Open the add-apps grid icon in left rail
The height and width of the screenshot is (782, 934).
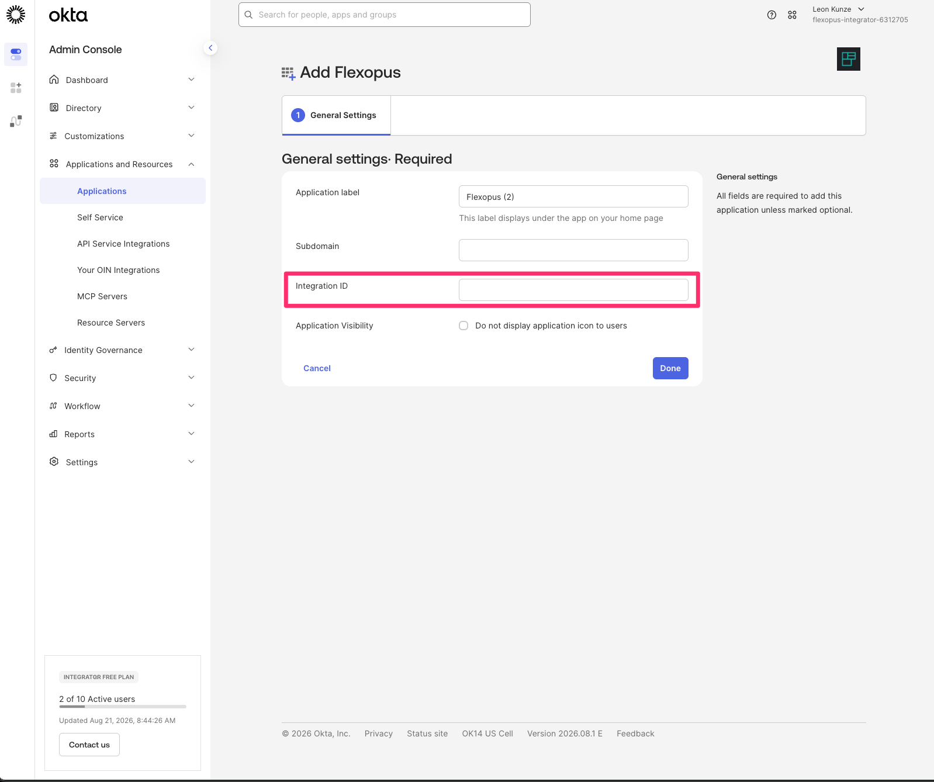click(16, 88)
